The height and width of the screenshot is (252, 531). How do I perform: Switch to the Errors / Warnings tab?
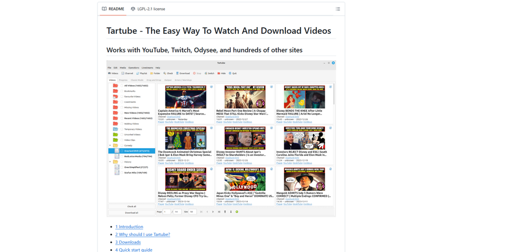tap(183, 80)
